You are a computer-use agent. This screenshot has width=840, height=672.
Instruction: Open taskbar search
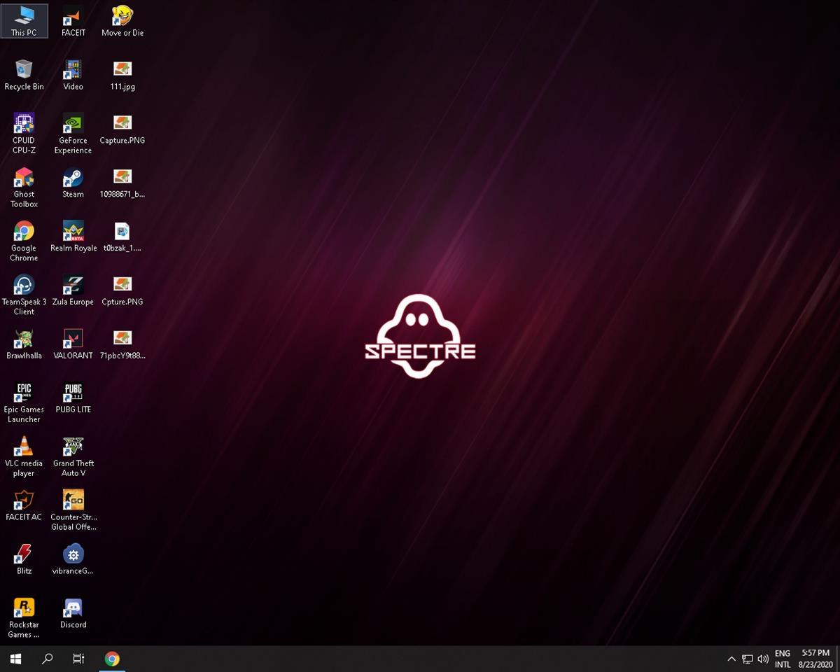point(48,659)
